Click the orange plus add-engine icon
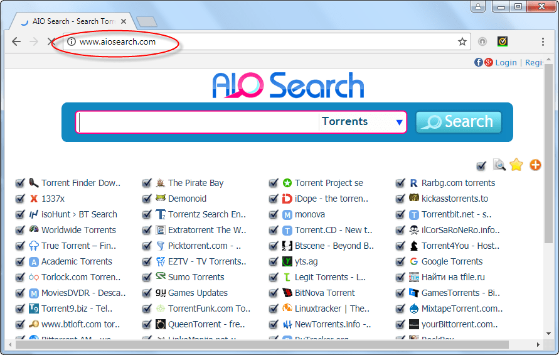 (x=535, y=165)
